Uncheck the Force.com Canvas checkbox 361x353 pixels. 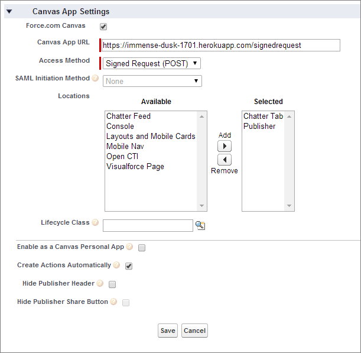(x=103, y=27)
